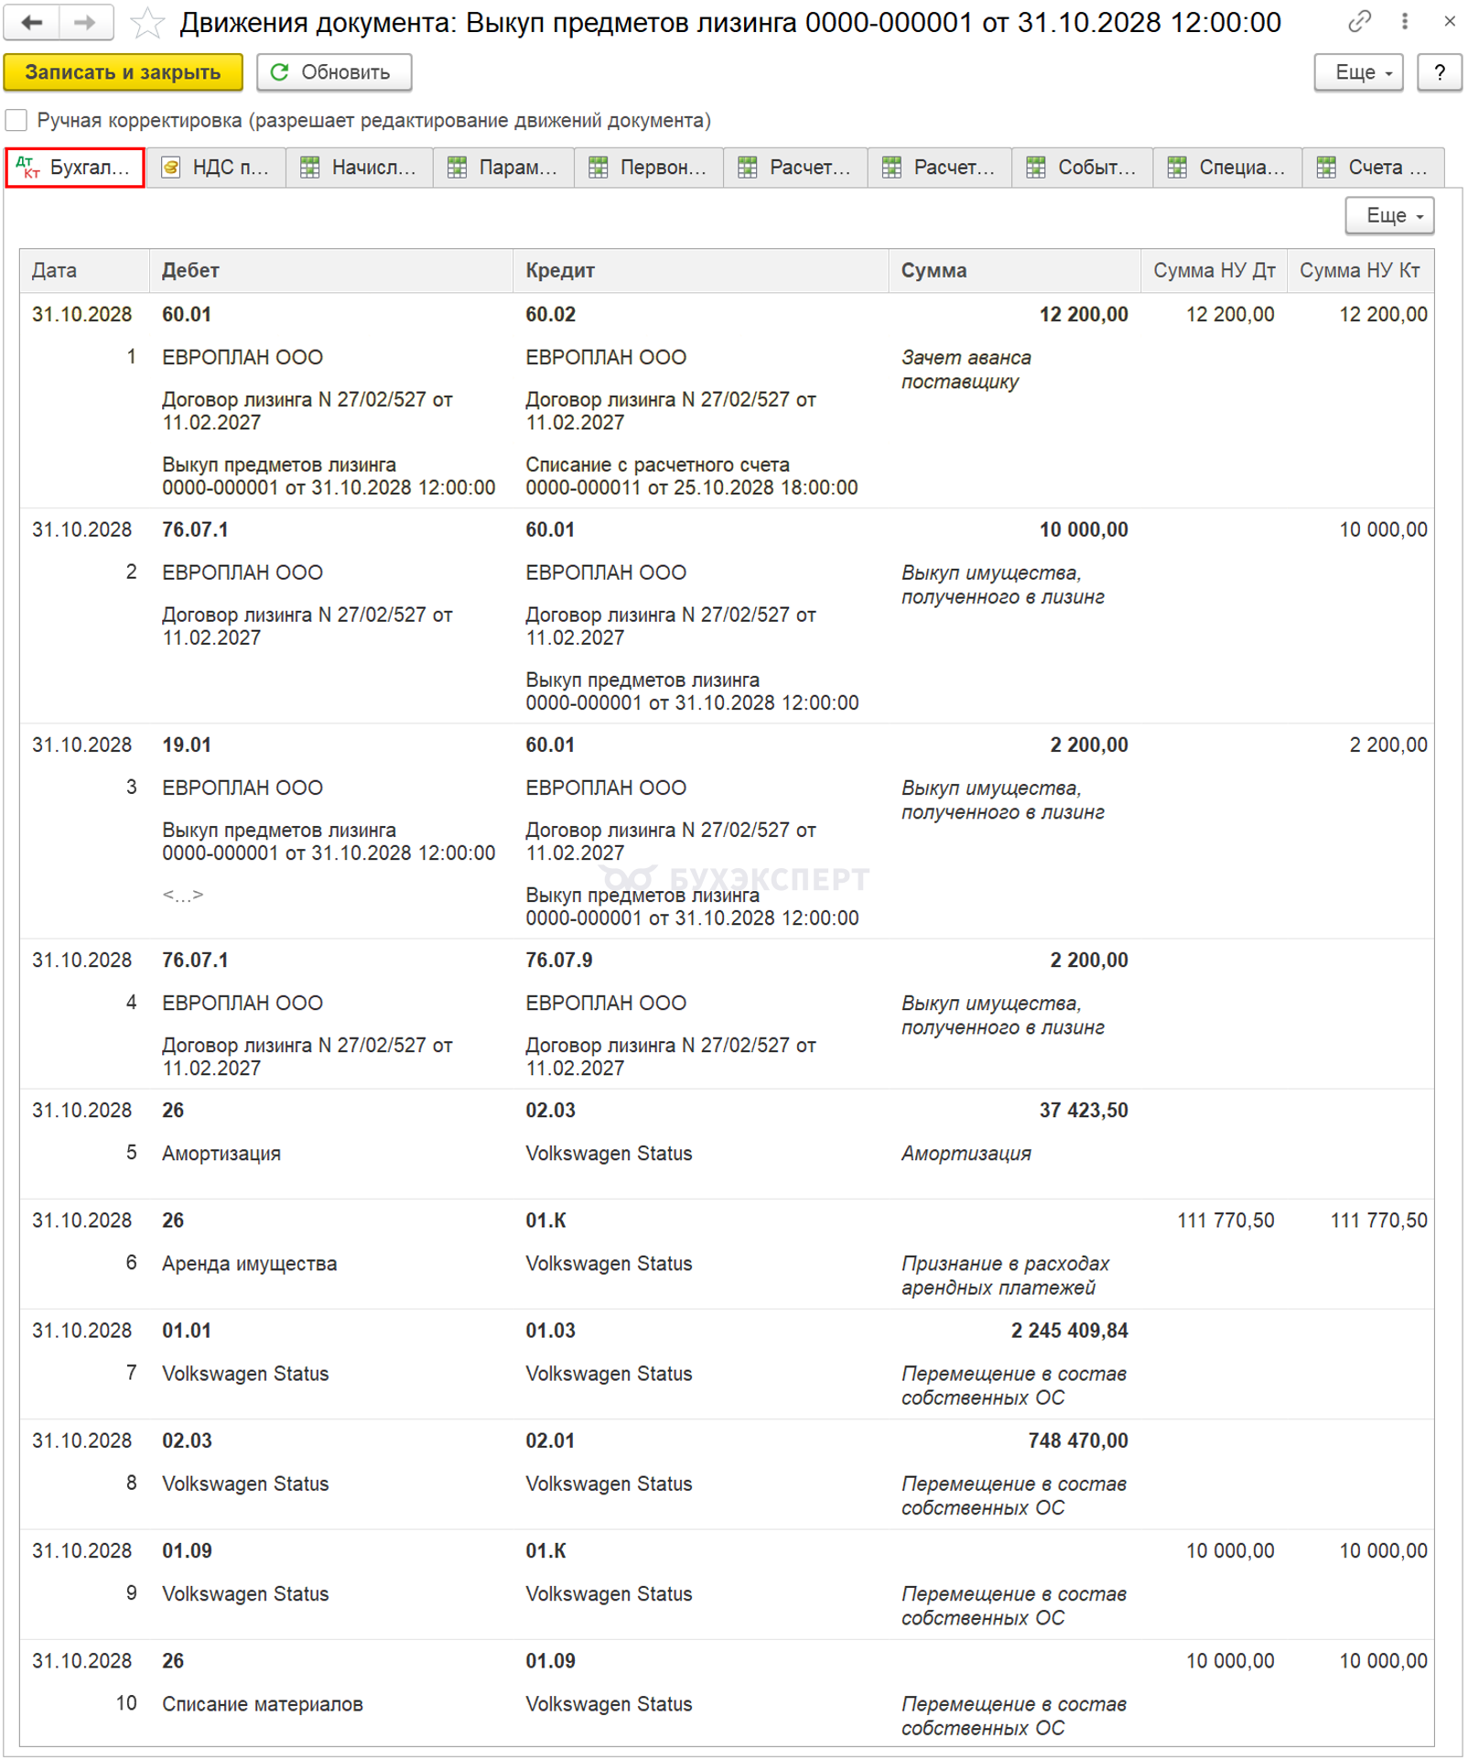This screenshot has height=1760, width=1468.
Task: Go forward with the right arrow
Action: point(86,23)
